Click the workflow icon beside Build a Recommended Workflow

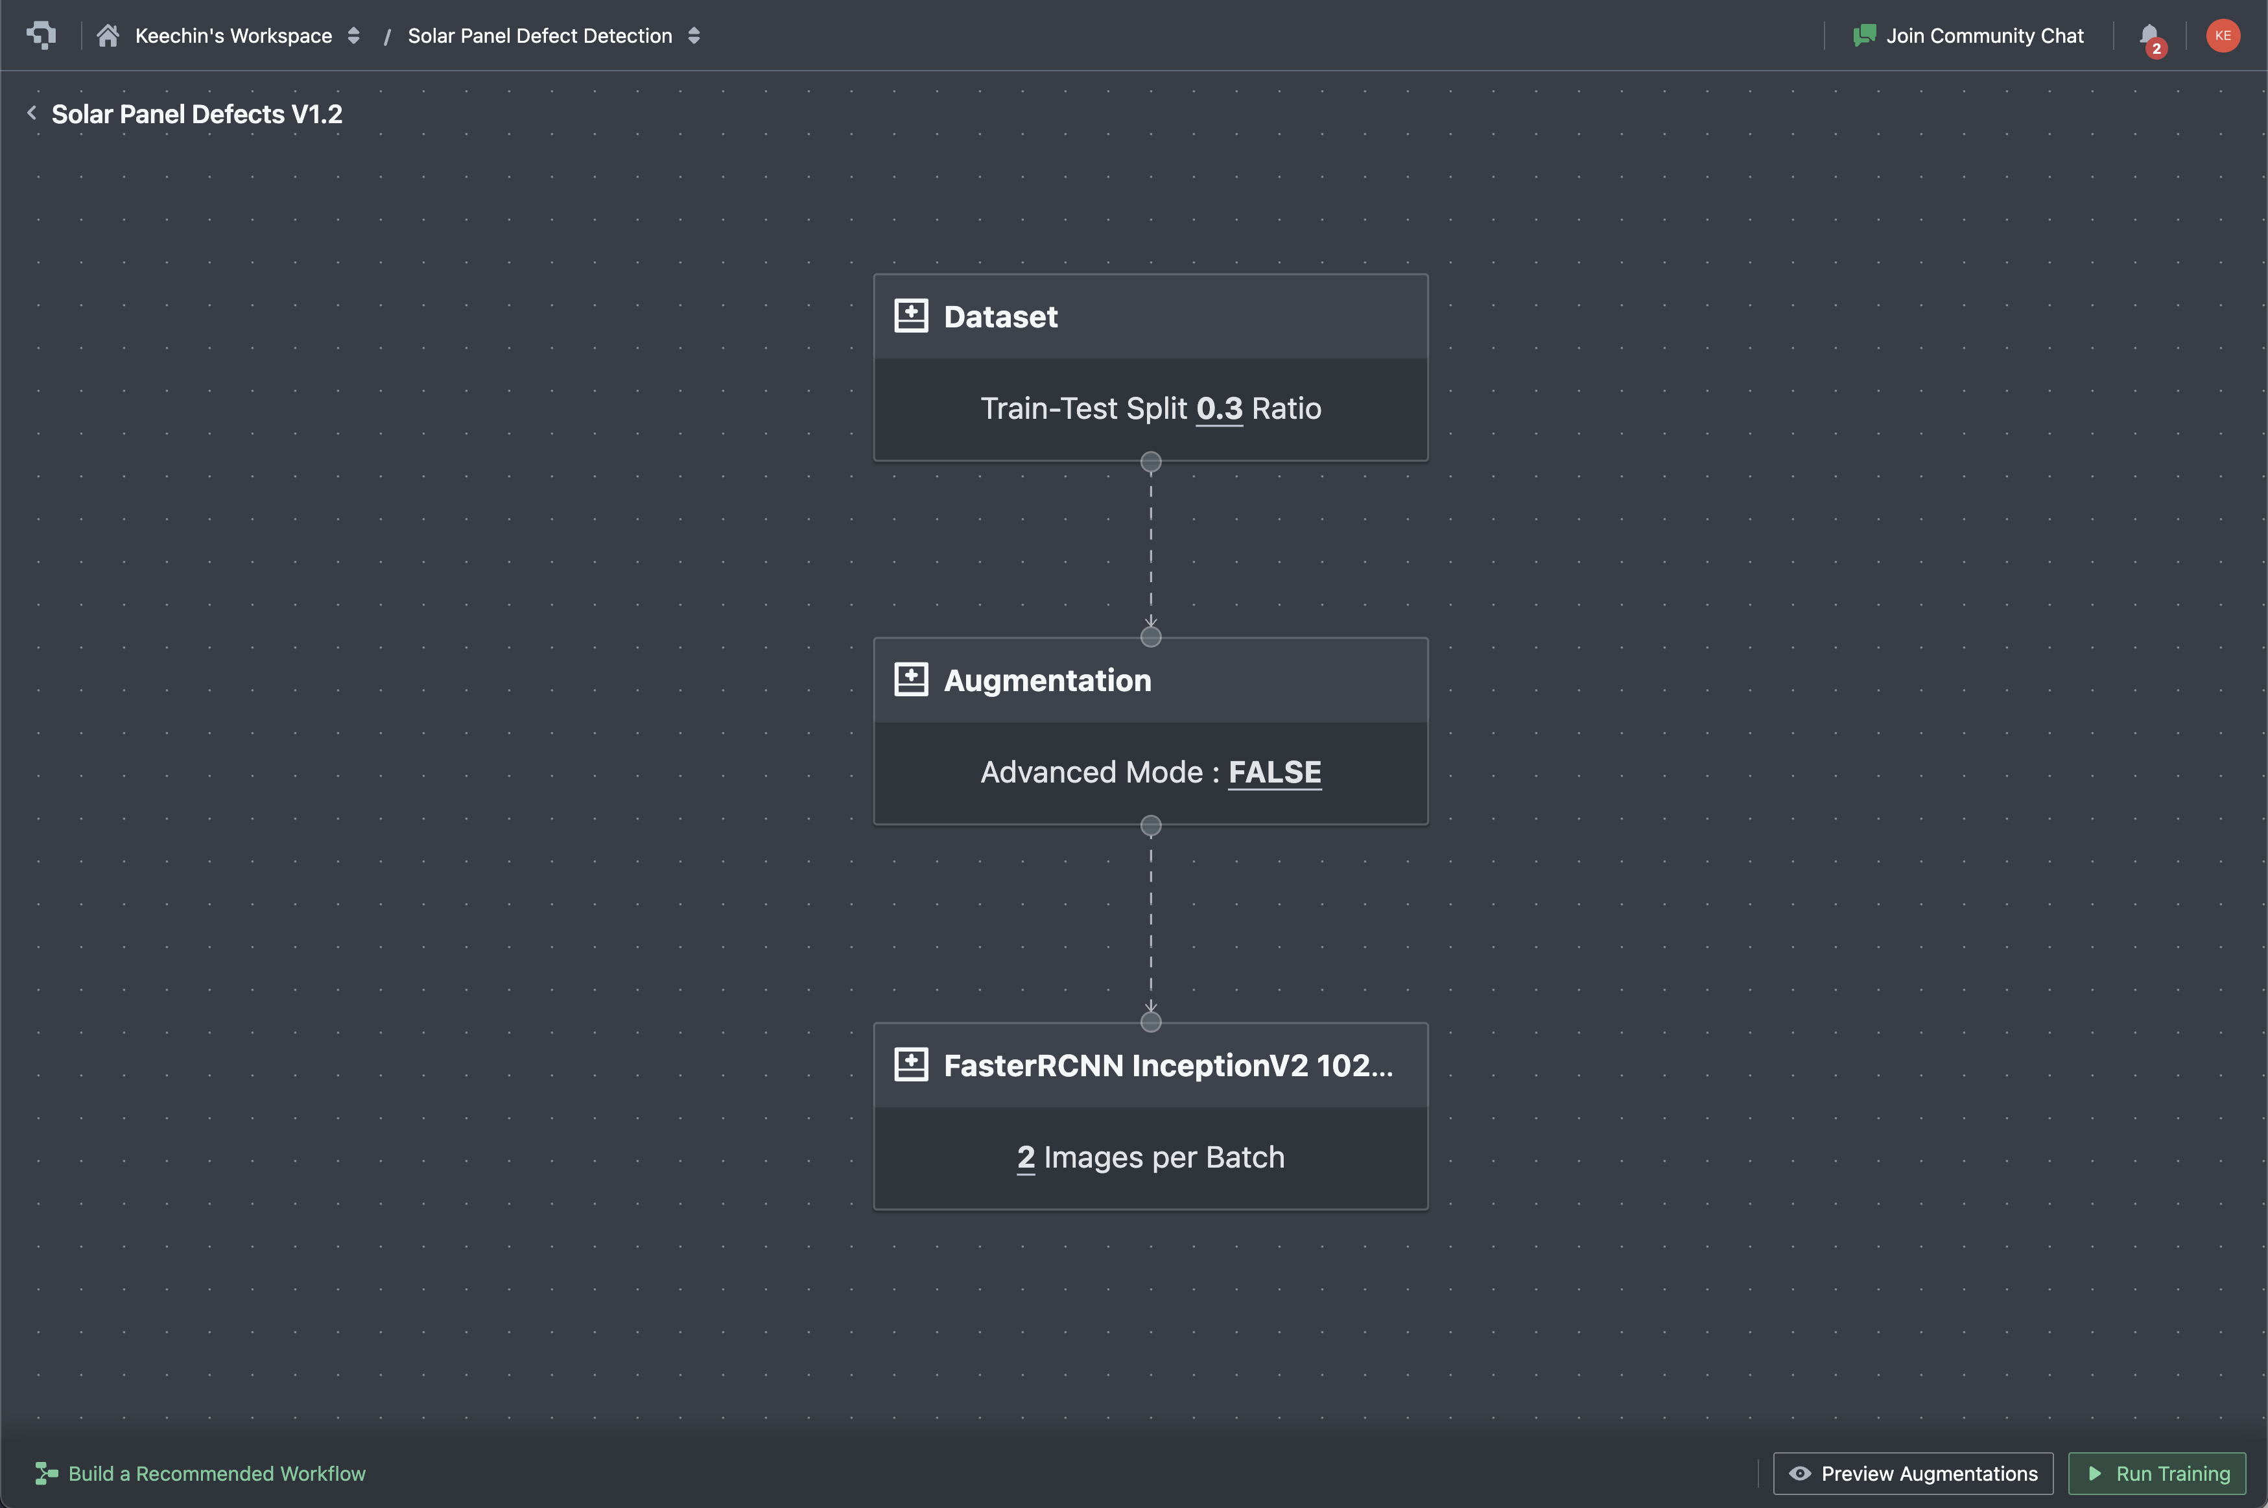pyautogui.click(x=45, y=1472)
